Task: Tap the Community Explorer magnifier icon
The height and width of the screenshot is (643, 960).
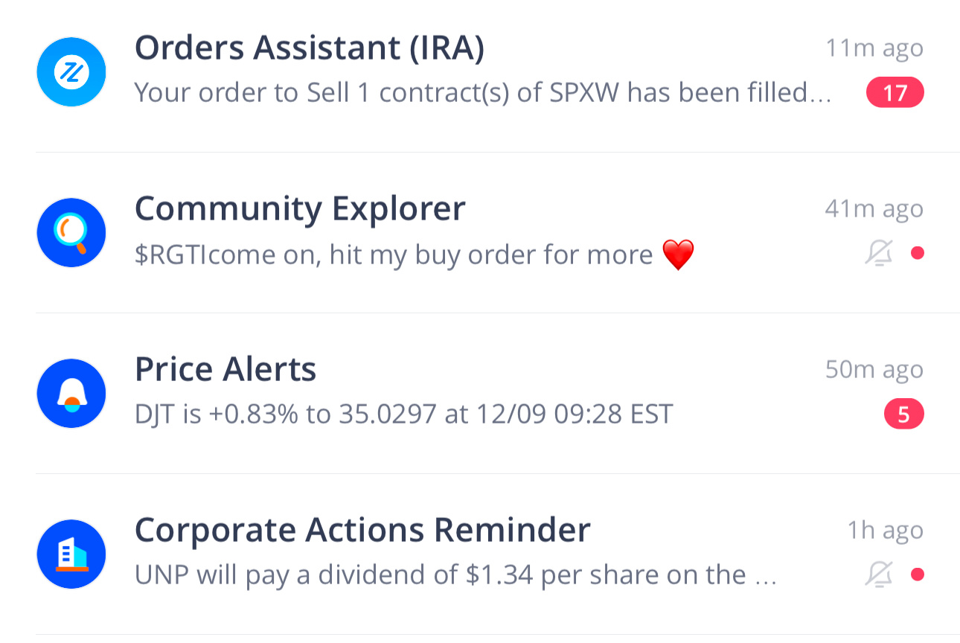Action: point(71,233)
